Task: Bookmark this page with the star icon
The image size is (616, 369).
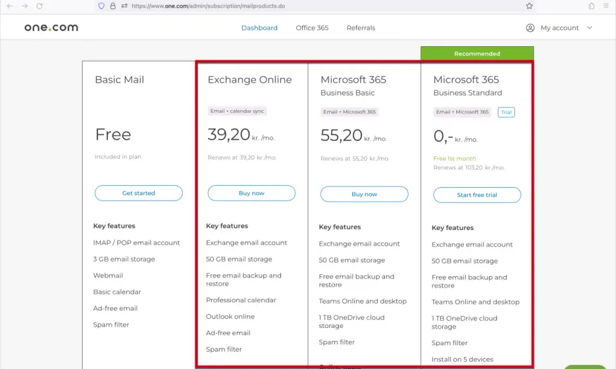Action: coord(529,6)
